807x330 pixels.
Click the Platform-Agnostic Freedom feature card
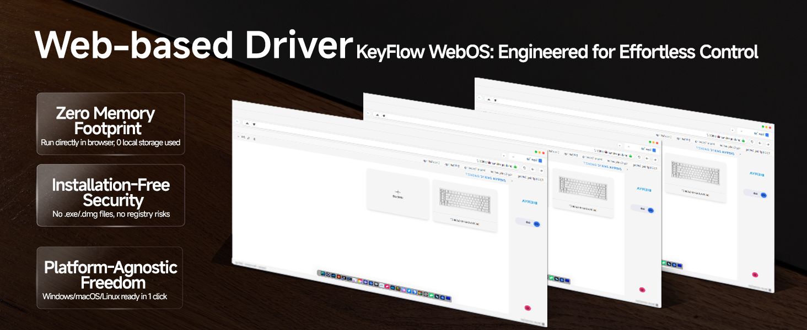(x=111, y=278)
